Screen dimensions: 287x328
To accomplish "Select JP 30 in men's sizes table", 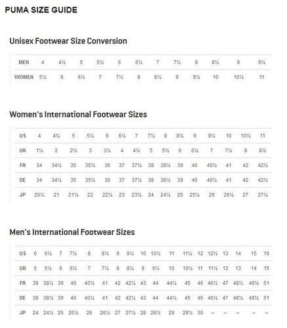I will click(x=200, y=313).
